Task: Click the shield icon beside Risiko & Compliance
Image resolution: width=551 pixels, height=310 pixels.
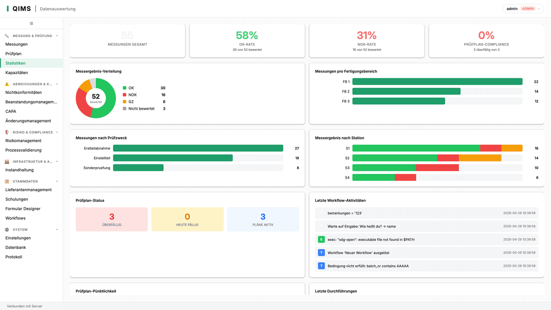Action: click(x=7, y=132)
